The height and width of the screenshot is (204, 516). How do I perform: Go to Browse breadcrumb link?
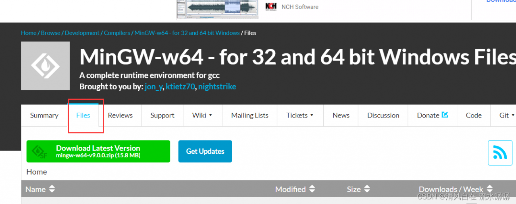[x=50, y=33]
